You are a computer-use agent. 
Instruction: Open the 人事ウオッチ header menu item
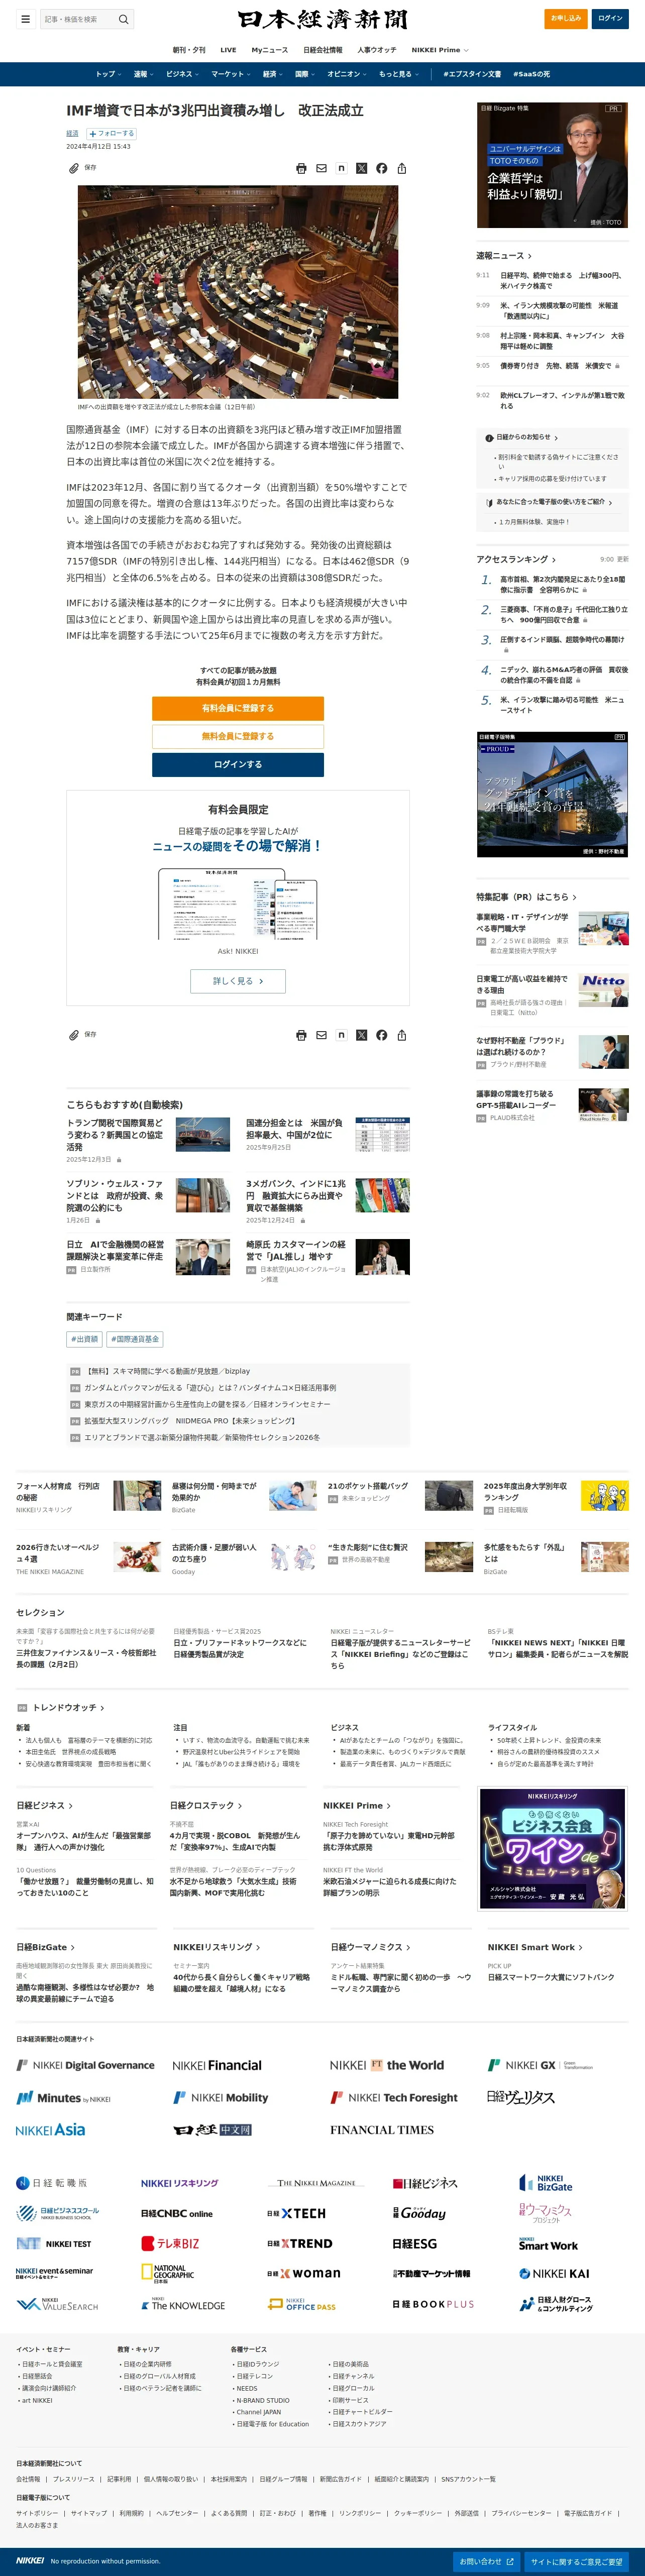point(376,50)
